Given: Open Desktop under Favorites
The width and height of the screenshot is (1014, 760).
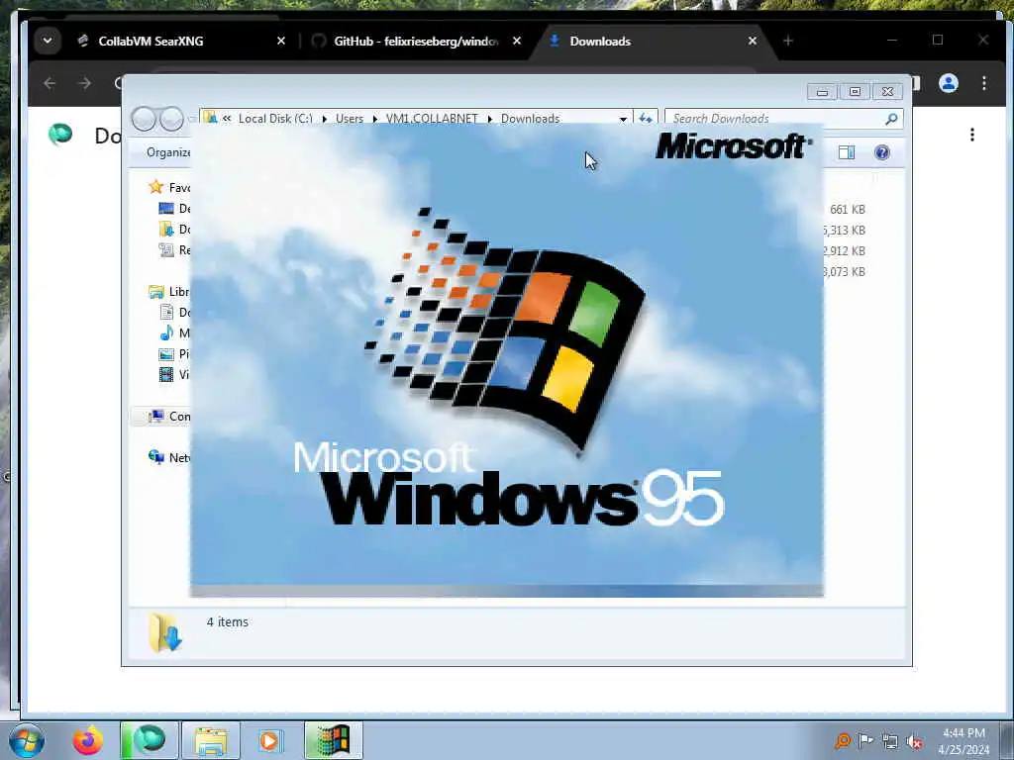Looking at the screenshot, I should 174,208.
